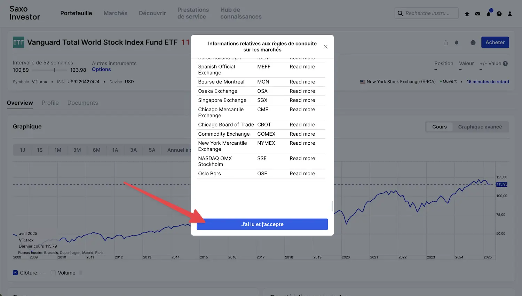Click the Saxo Investor logo
The width and height of the screenshot is (522, 296).
click(x=25, y=13)
